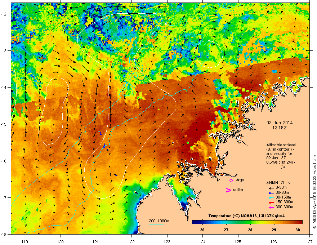Click the '-17' latitude axis label

coord(4,198)
